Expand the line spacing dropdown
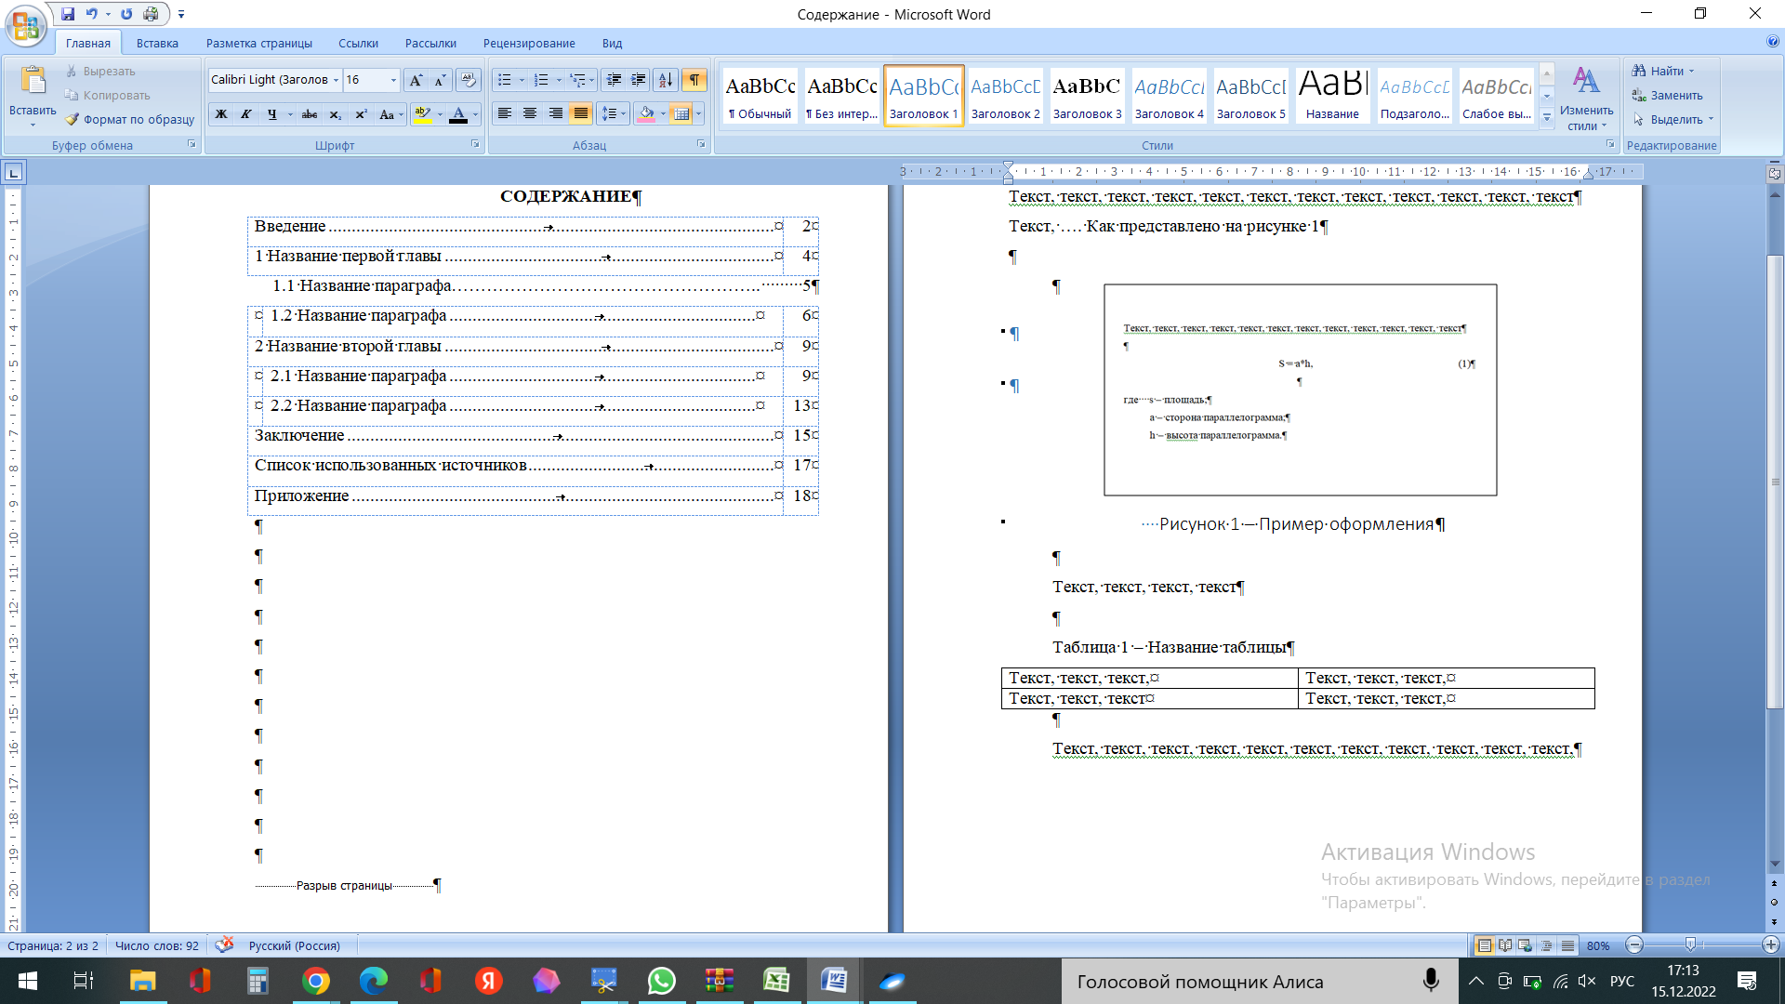Screen dimensions: 1785x1004 tap(623, 114)
